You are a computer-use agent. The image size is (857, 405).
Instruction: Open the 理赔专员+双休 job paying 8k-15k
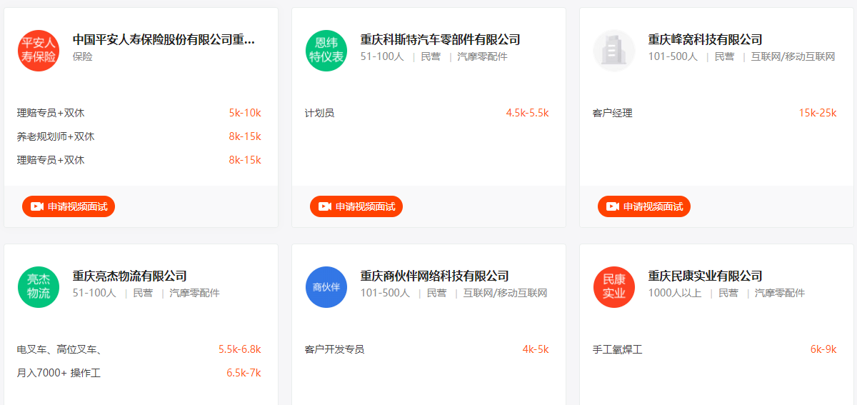(x=51, y=160)
